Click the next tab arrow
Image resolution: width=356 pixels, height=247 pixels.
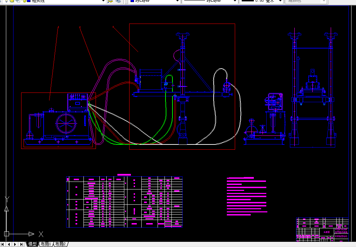click(15, 244)
